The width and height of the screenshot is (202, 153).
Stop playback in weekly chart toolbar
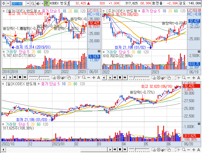[120, 78]
